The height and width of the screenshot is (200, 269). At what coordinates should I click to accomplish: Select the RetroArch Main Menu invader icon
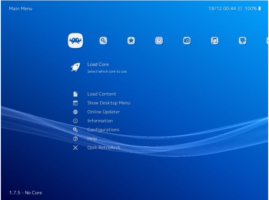[76, 41]
